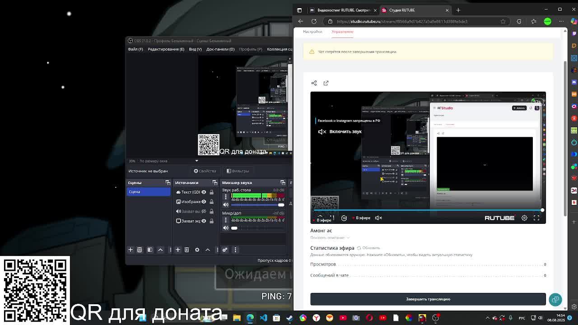Viewport: 578px width, 325px height.
Task: Open OBS Вид menu
Action: coord(195,49)
